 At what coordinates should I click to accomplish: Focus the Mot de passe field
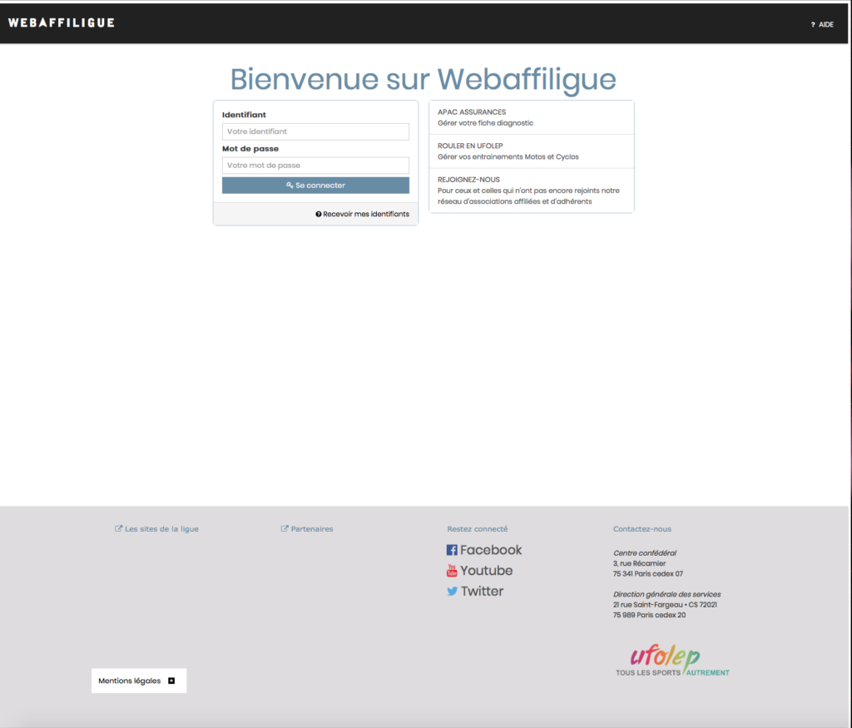[x=315, y=166]
